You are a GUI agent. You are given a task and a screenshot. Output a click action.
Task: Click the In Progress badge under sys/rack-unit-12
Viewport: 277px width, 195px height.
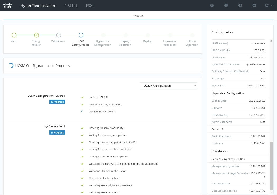[x=57, y=132]
